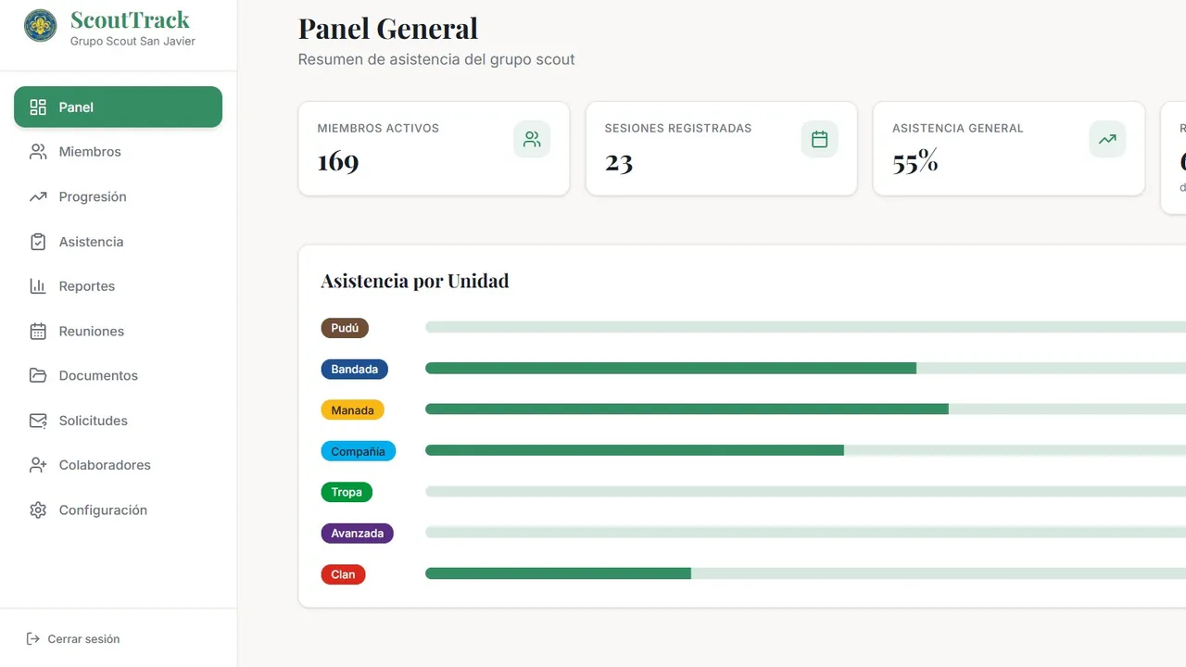Click the Tropa unit badge
This screenshot has height=667, width=1186.
click(x=347, y=492)
